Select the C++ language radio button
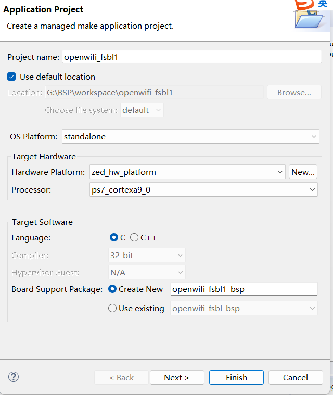This screenshot has width=333, height=395. (134, 237)
